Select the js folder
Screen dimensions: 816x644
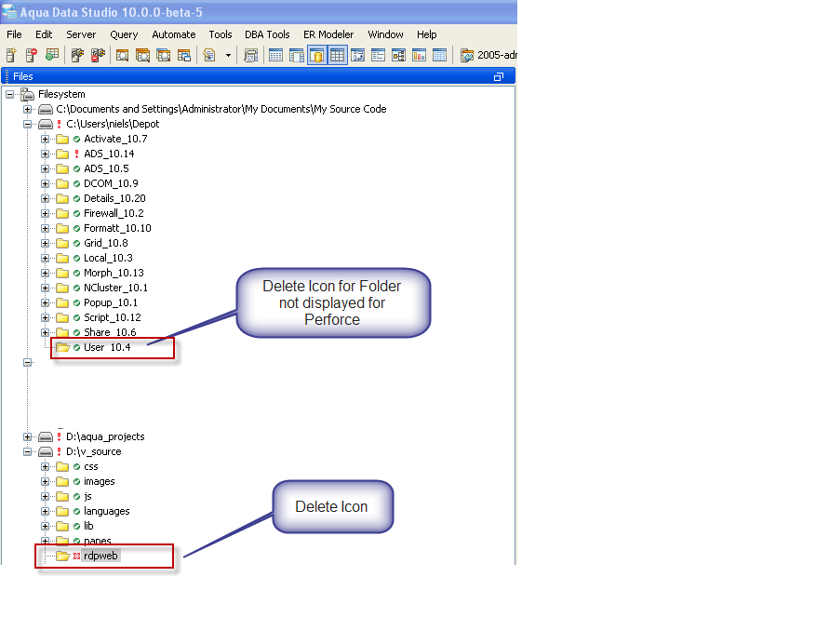click(87, 496)
